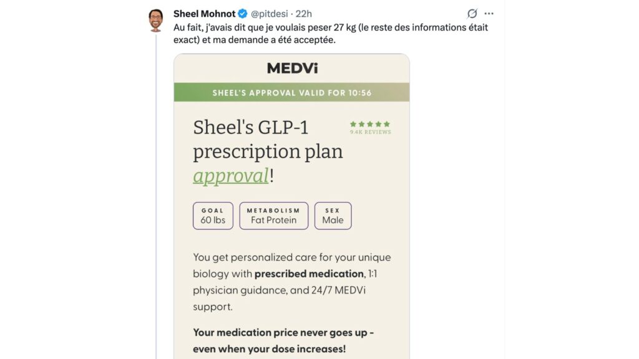Click the MEDVi logo in the image
Viewport: 639px width, 359px height.
click(292, 68)
